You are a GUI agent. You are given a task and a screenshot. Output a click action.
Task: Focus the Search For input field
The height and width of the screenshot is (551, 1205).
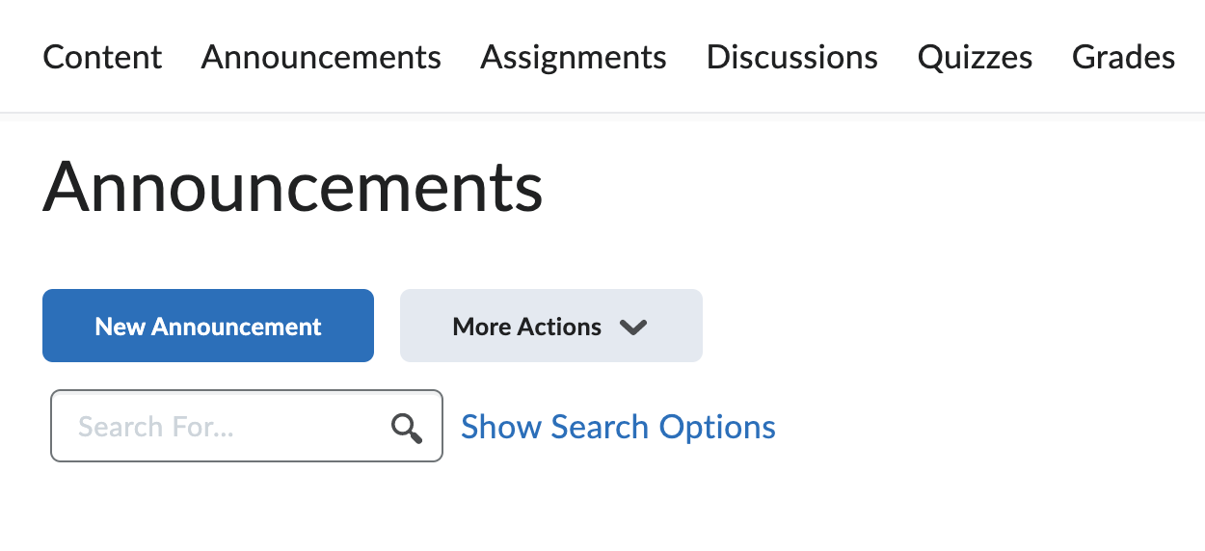pos(222,427)
